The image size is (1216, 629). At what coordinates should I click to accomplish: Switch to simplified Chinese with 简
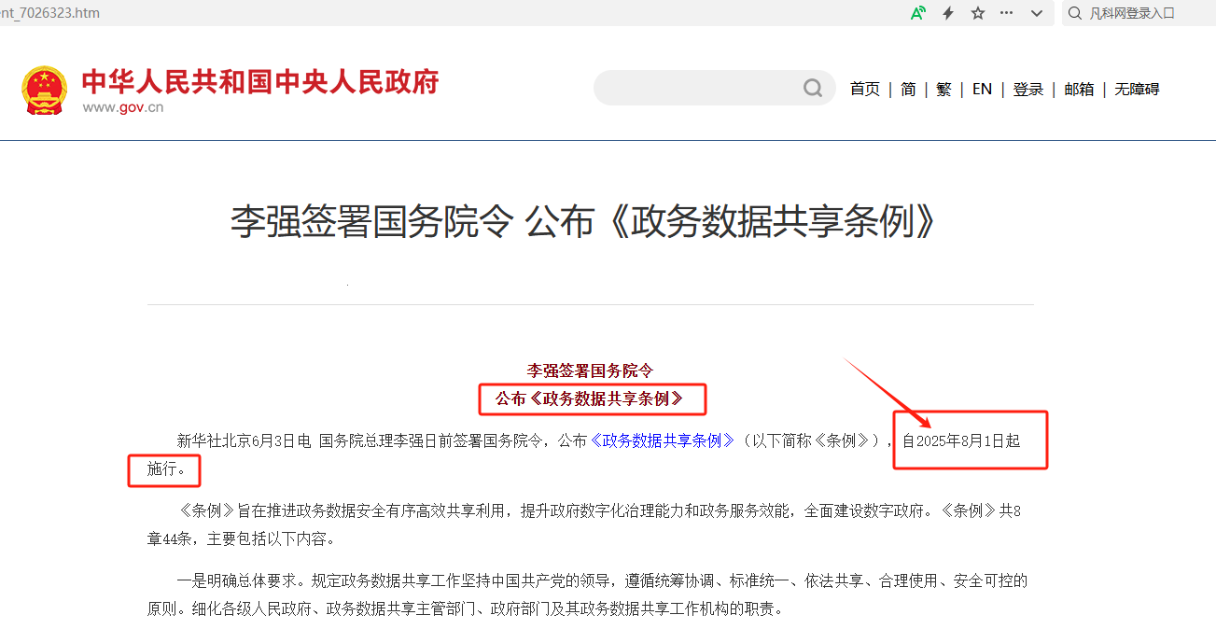[908, 89]
